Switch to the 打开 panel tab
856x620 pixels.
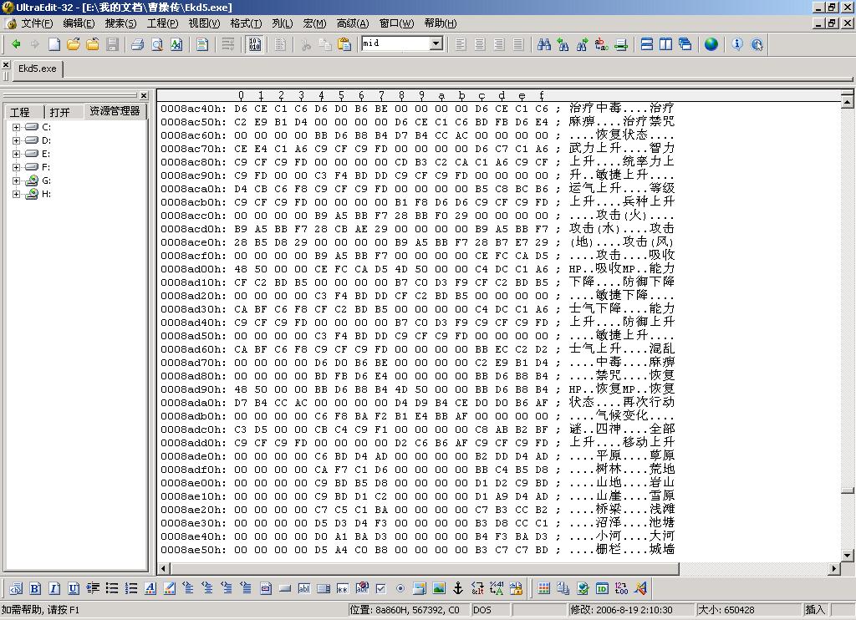[x=59, y=112]
